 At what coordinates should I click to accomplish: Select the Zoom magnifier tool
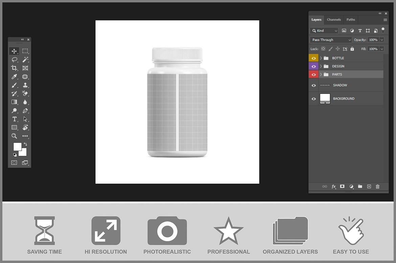14,136
